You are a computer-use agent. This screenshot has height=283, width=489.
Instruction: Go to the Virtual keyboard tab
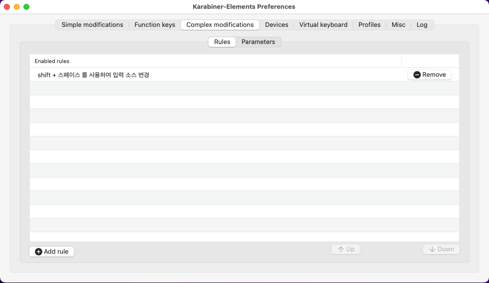[323, 25]
